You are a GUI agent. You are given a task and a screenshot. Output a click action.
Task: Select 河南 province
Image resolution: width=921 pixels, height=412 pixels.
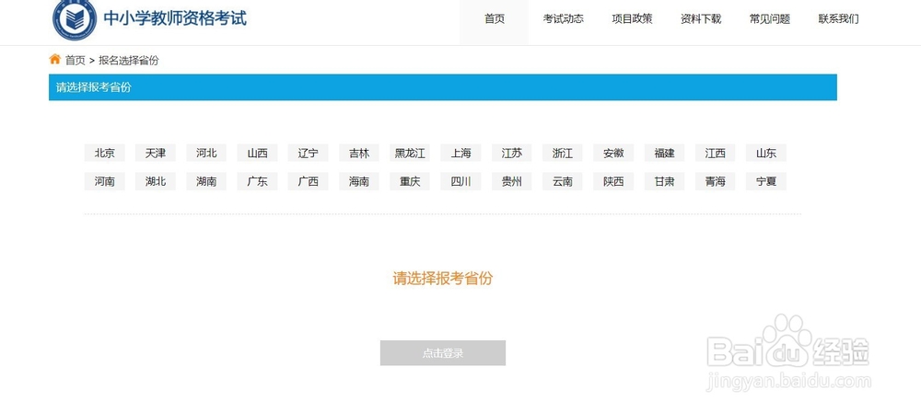click(105, 181)
